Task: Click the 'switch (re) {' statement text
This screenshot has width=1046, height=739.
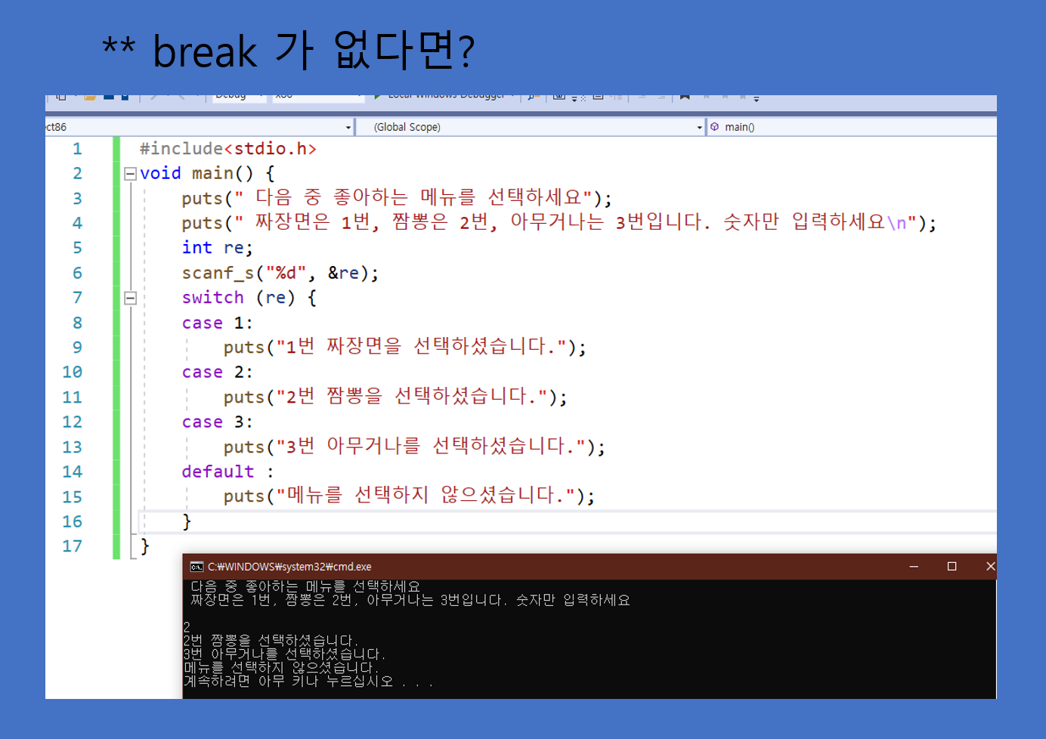Action: (249, 298)
